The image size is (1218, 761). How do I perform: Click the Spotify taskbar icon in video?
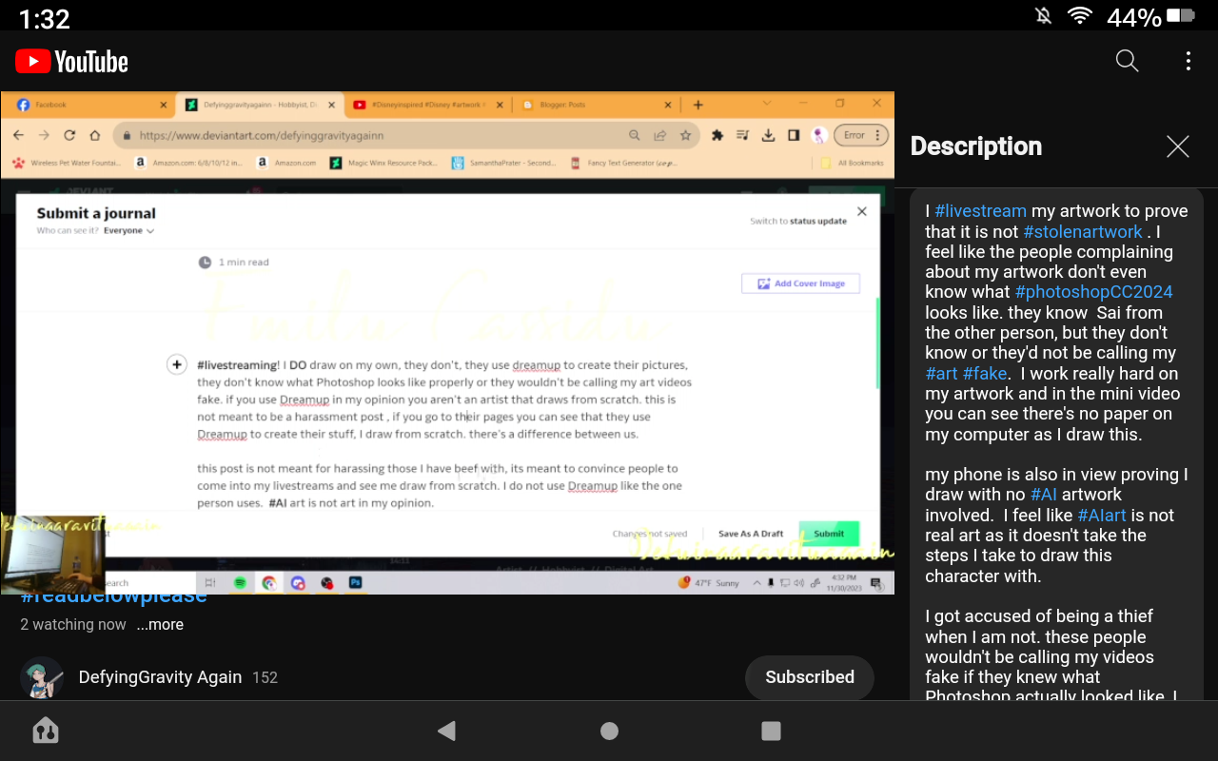[x=240, y=582]
